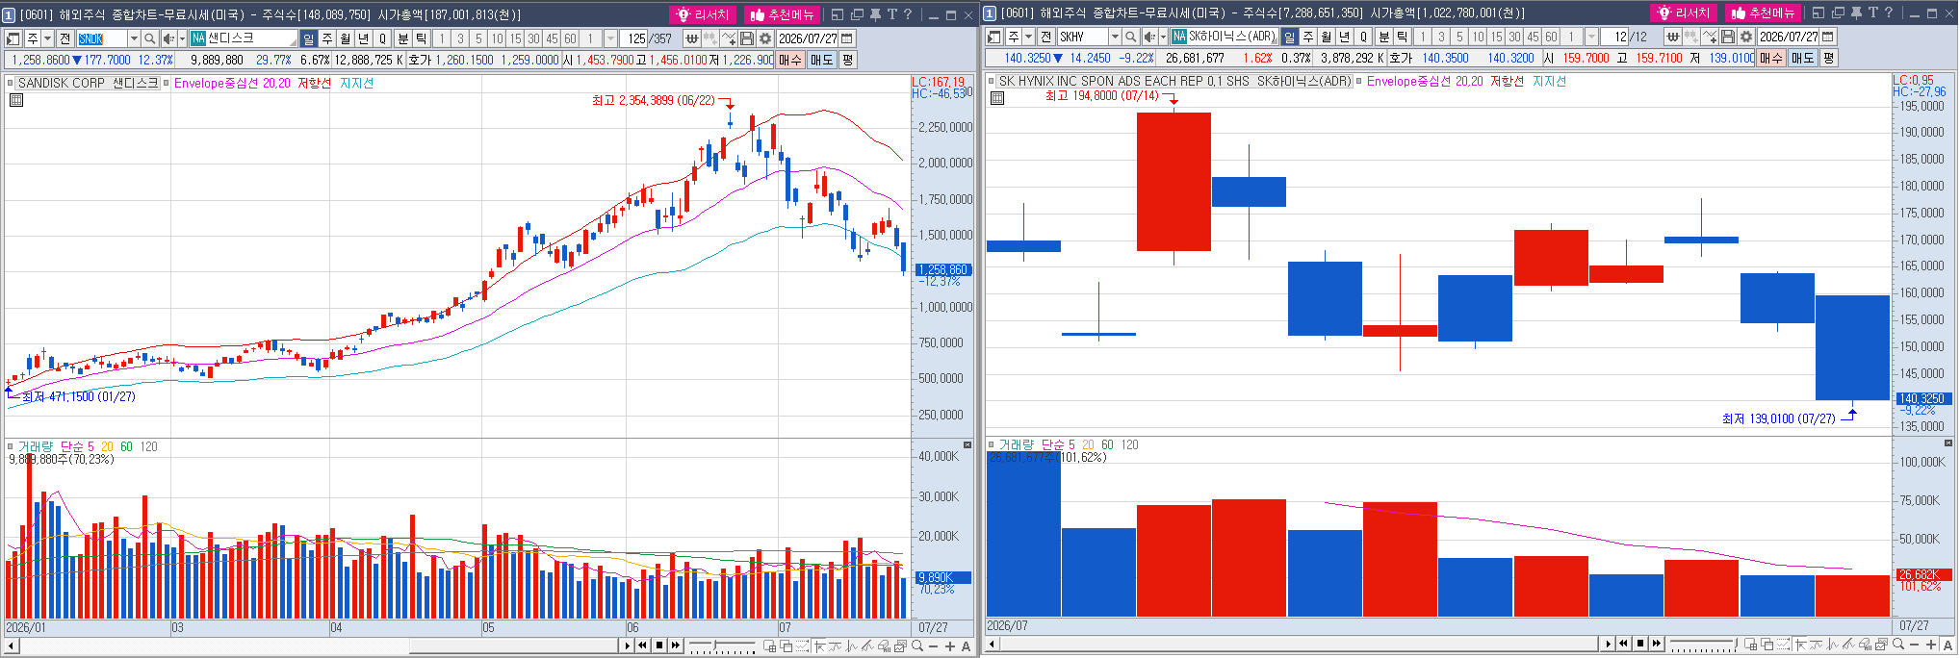Expand the SKHY symbol dropdown arrow
The height and width of the screenshot is (658, 1960).
(1115, 37)
